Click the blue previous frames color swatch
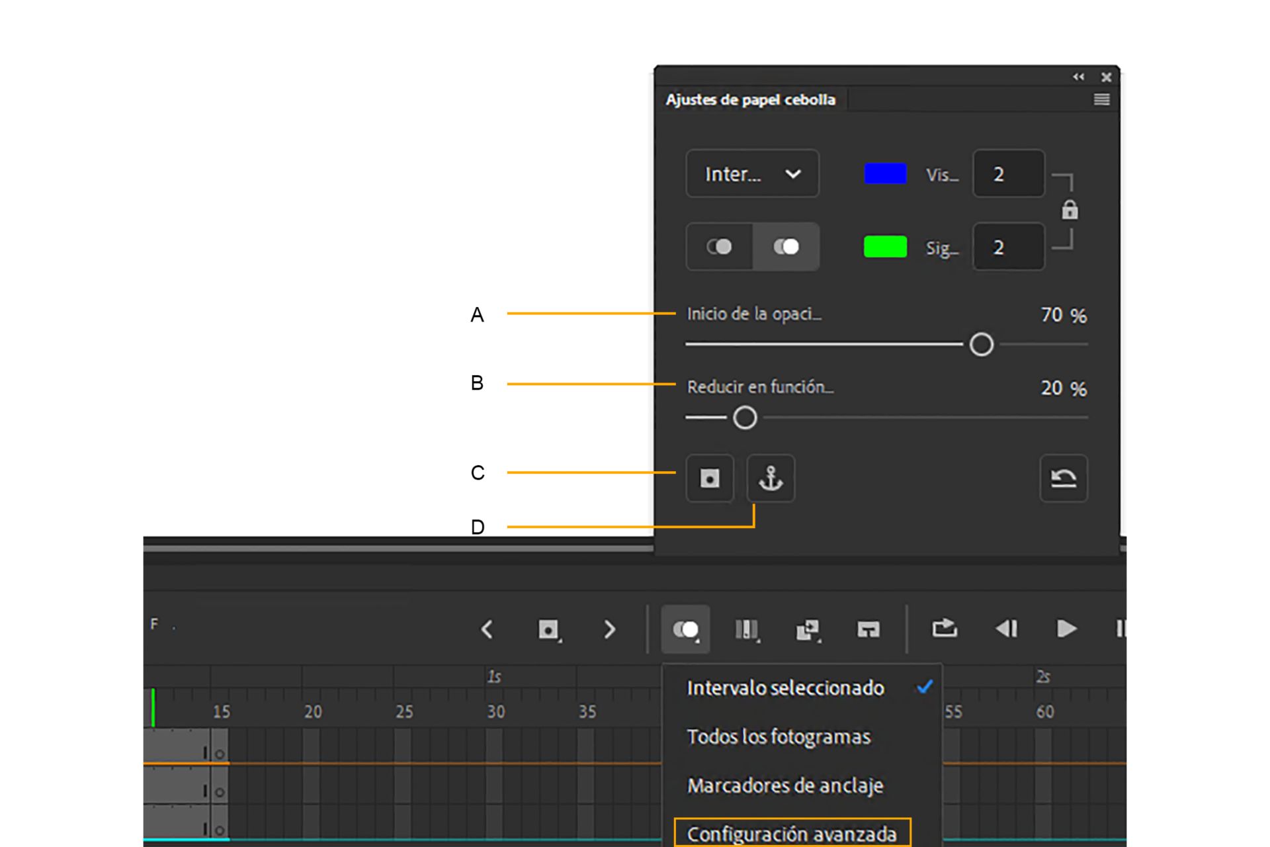The width and height of the screenshot is (1270, 847). 885,174
